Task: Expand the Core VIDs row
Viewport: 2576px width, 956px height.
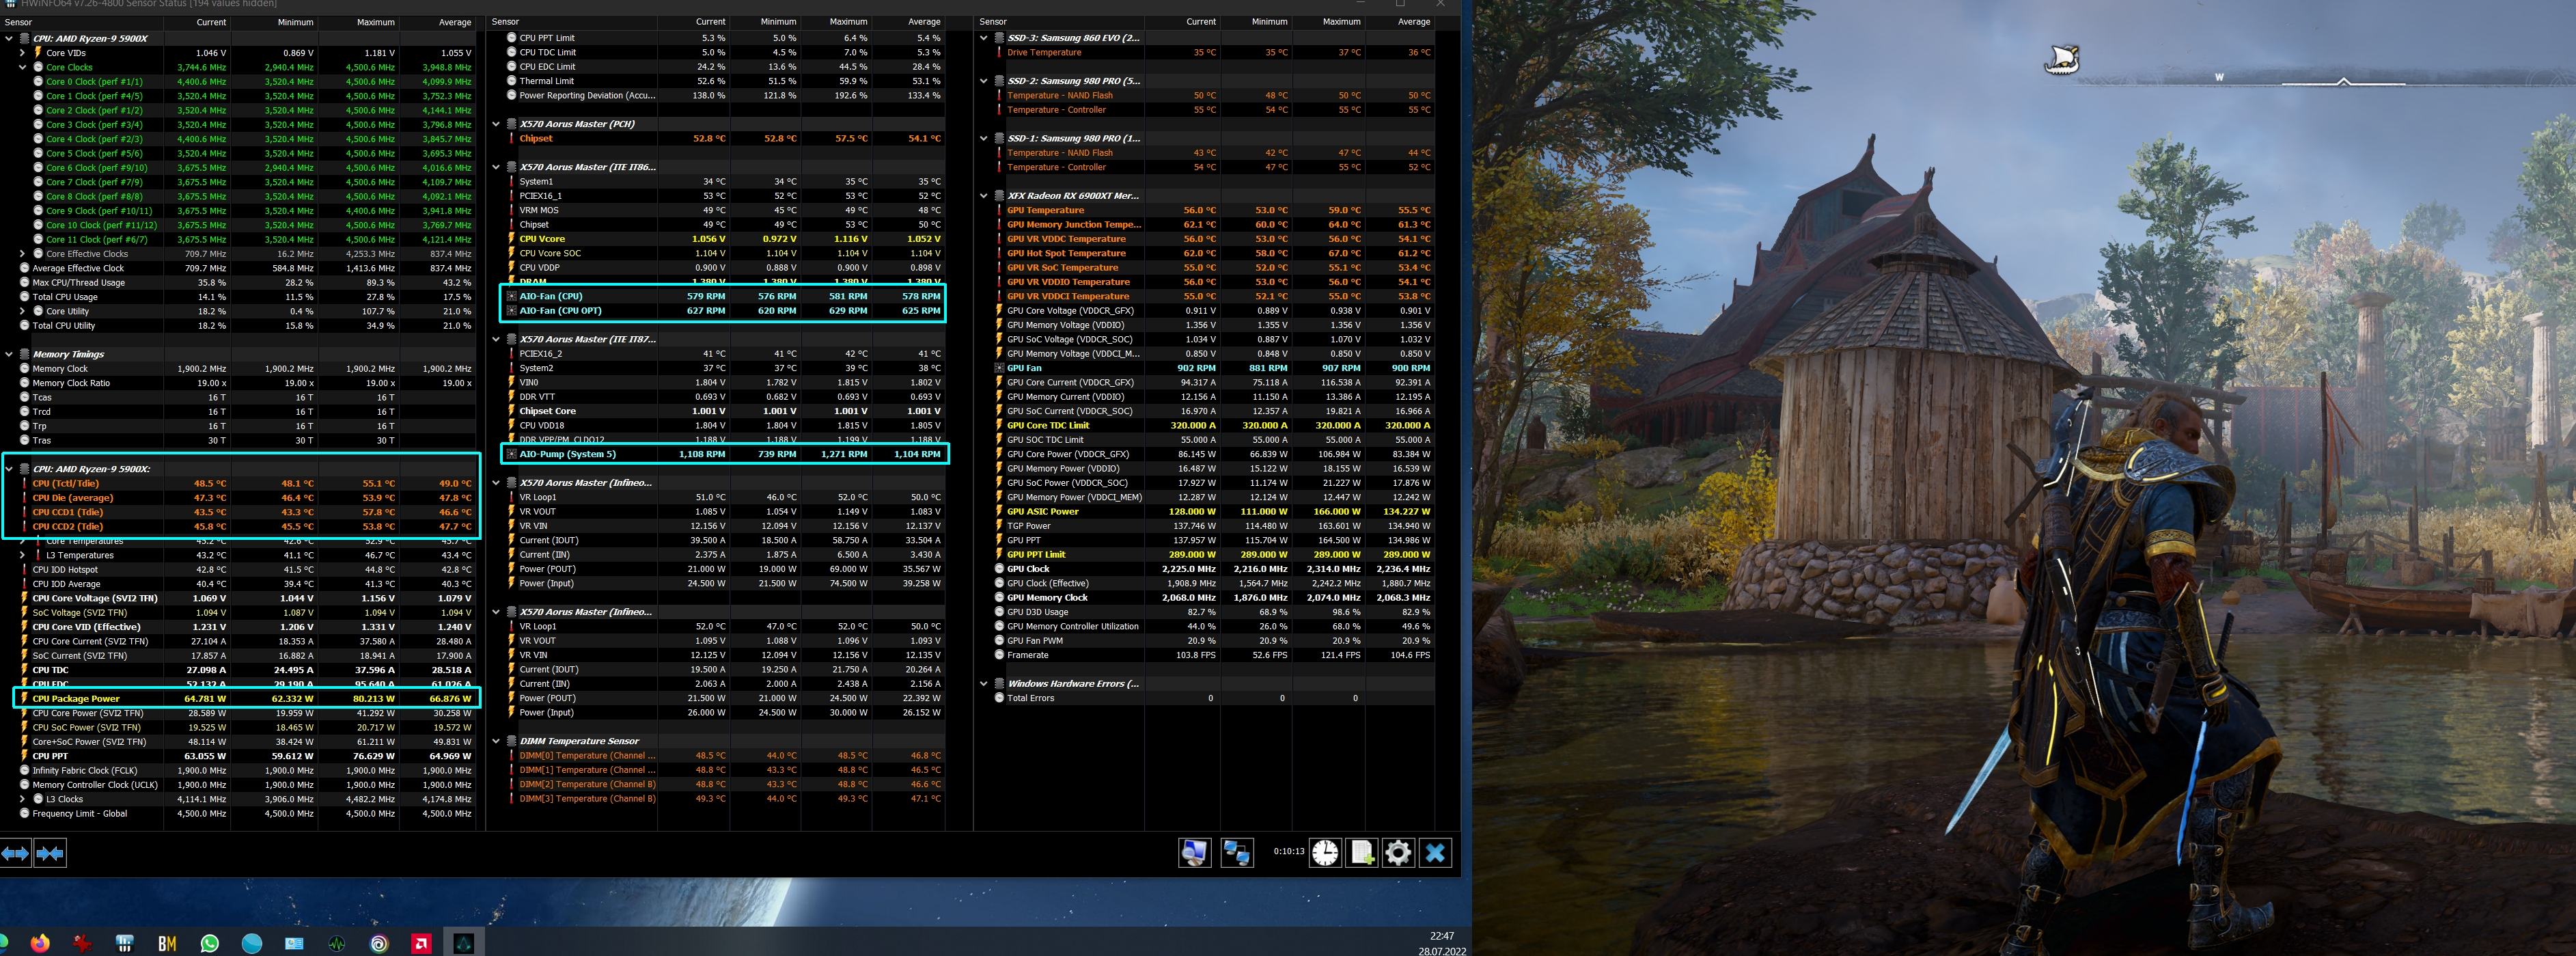Action: 22,53
